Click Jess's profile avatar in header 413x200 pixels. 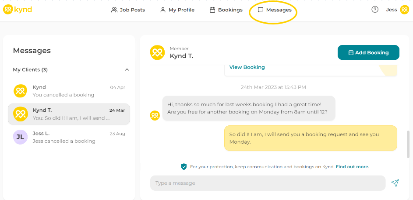[x=404, y=10]
